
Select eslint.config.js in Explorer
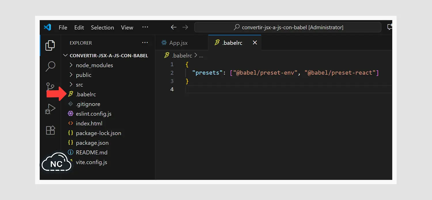coord(93,114)
